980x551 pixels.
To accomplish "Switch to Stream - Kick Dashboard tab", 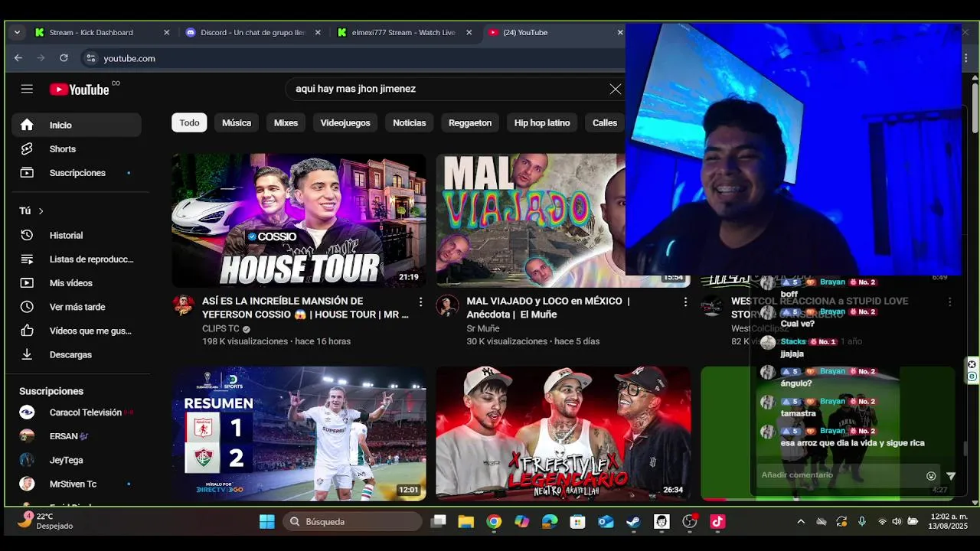I will point(103,32).
